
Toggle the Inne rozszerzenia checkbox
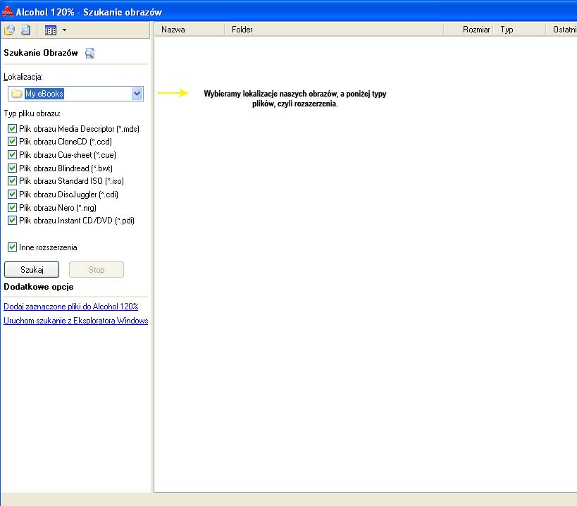pyautogui.click(x=12, y=247)
